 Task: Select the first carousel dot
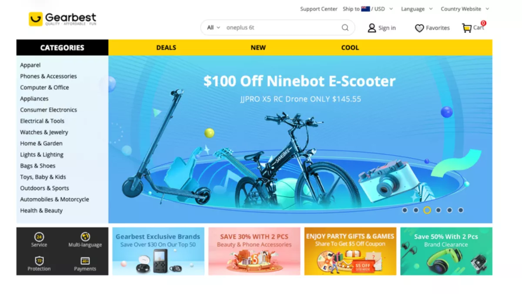click(x=405, y=210)
